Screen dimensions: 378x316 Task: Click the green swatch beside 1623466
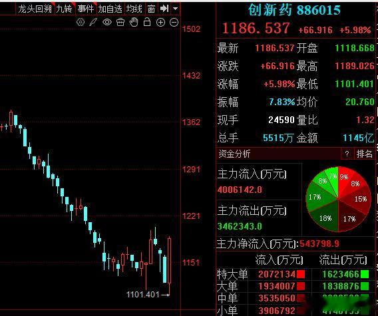coord(365,274)
